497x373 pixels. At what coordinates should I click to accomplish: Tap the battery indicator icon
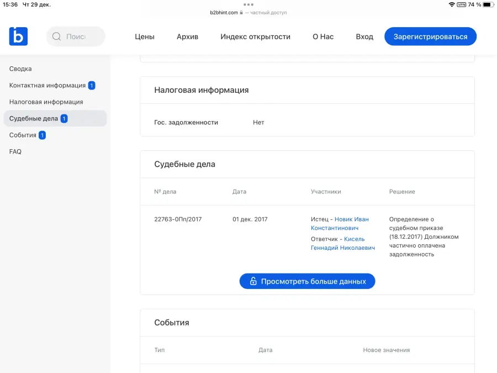[489, 4]
